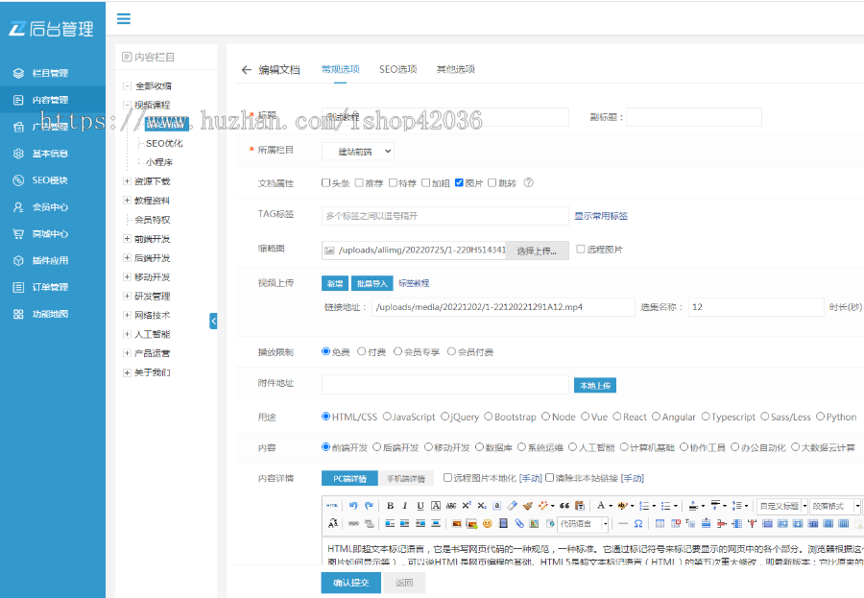The width and height of the screenshot is (864, 598).
Task: Select the 付费 playback restriction radio
Action: (362, 351)
